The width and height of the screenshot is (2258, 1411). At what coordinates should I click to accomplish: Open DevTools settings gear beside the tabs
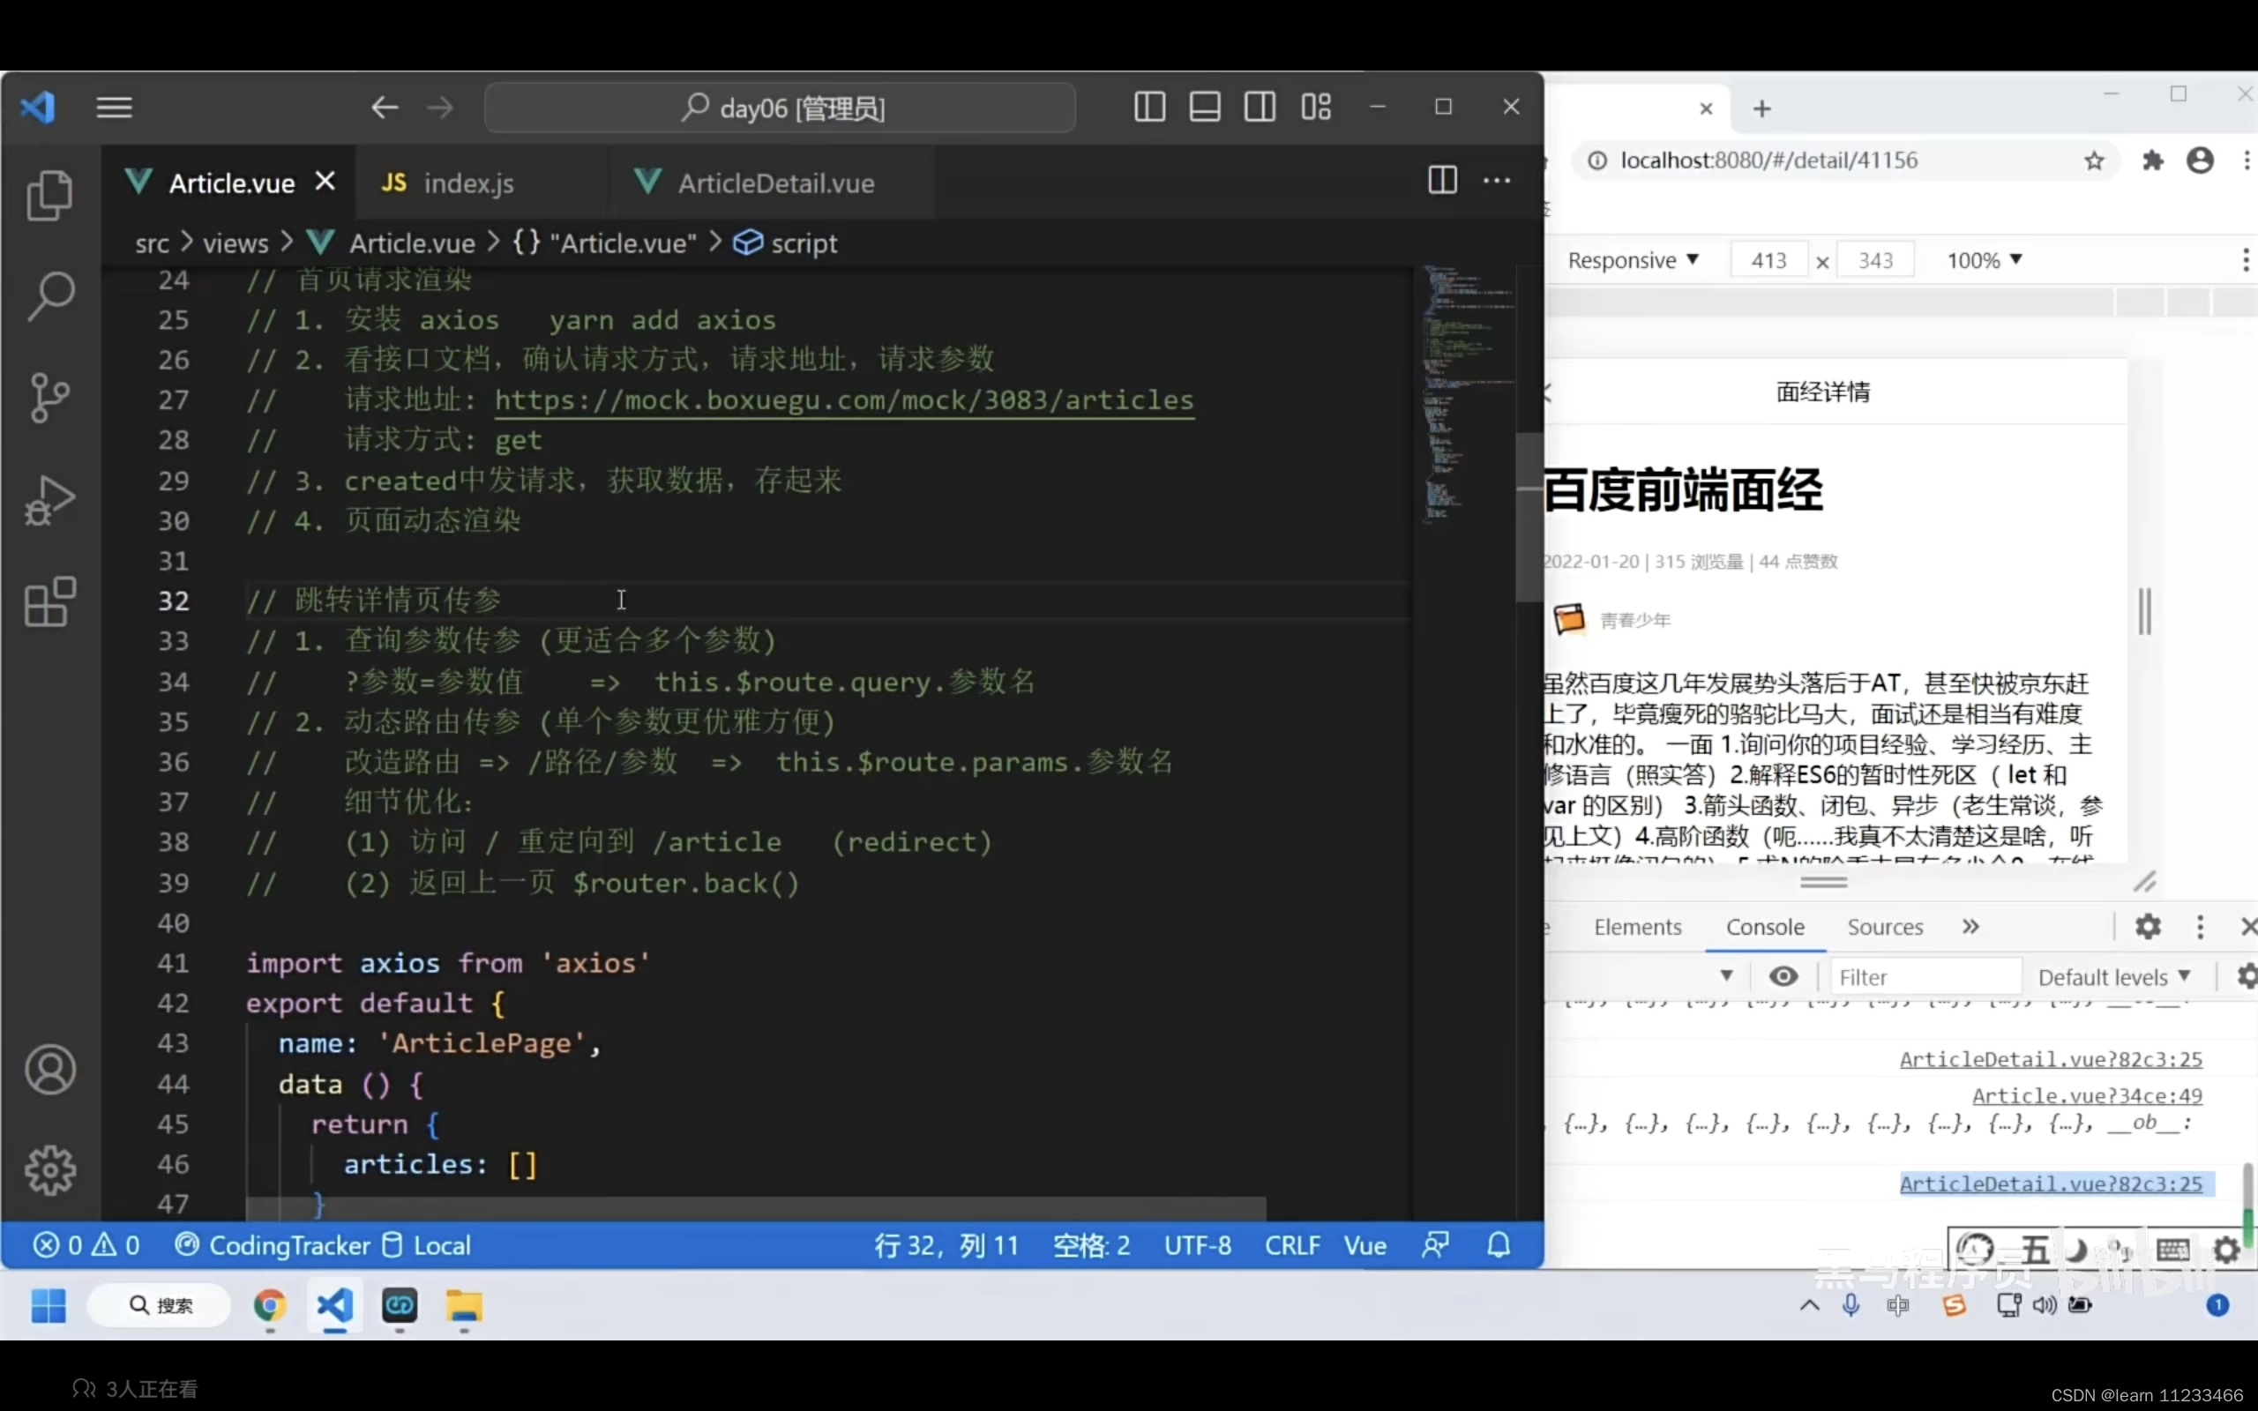click(2148, 927)
